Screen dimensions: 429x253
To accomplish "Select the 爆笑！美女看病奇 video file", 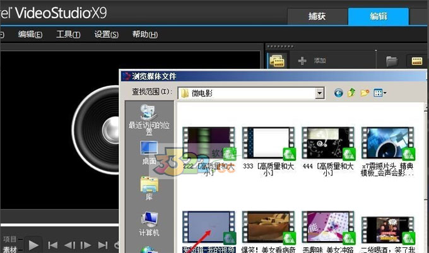I will (x=268, y=232).
